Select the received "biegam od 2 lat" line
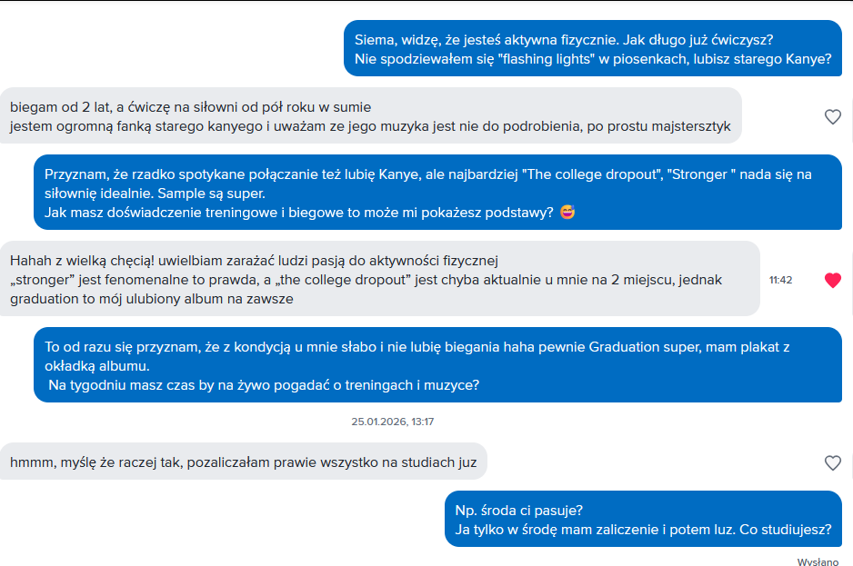 (191, 106)
